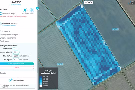Click the Min (kg/ha) input field
135x90 pixels.
16,60
